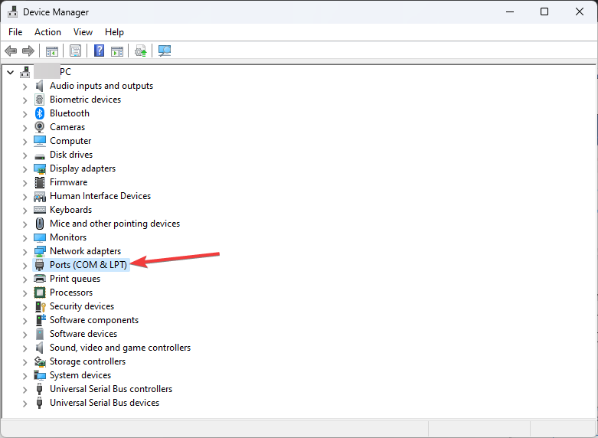598x438 pixels.
Task: Expand Software devices chevron
Action: click(25, 335)
